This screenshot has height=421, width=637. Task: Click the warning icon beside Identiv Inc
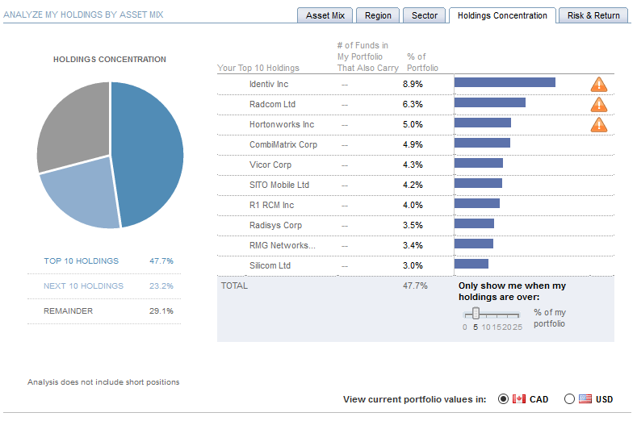(598, 84)
